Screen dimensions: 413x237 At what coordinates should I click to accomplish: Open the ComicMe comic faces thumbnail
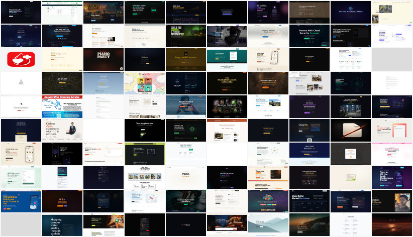145,83
